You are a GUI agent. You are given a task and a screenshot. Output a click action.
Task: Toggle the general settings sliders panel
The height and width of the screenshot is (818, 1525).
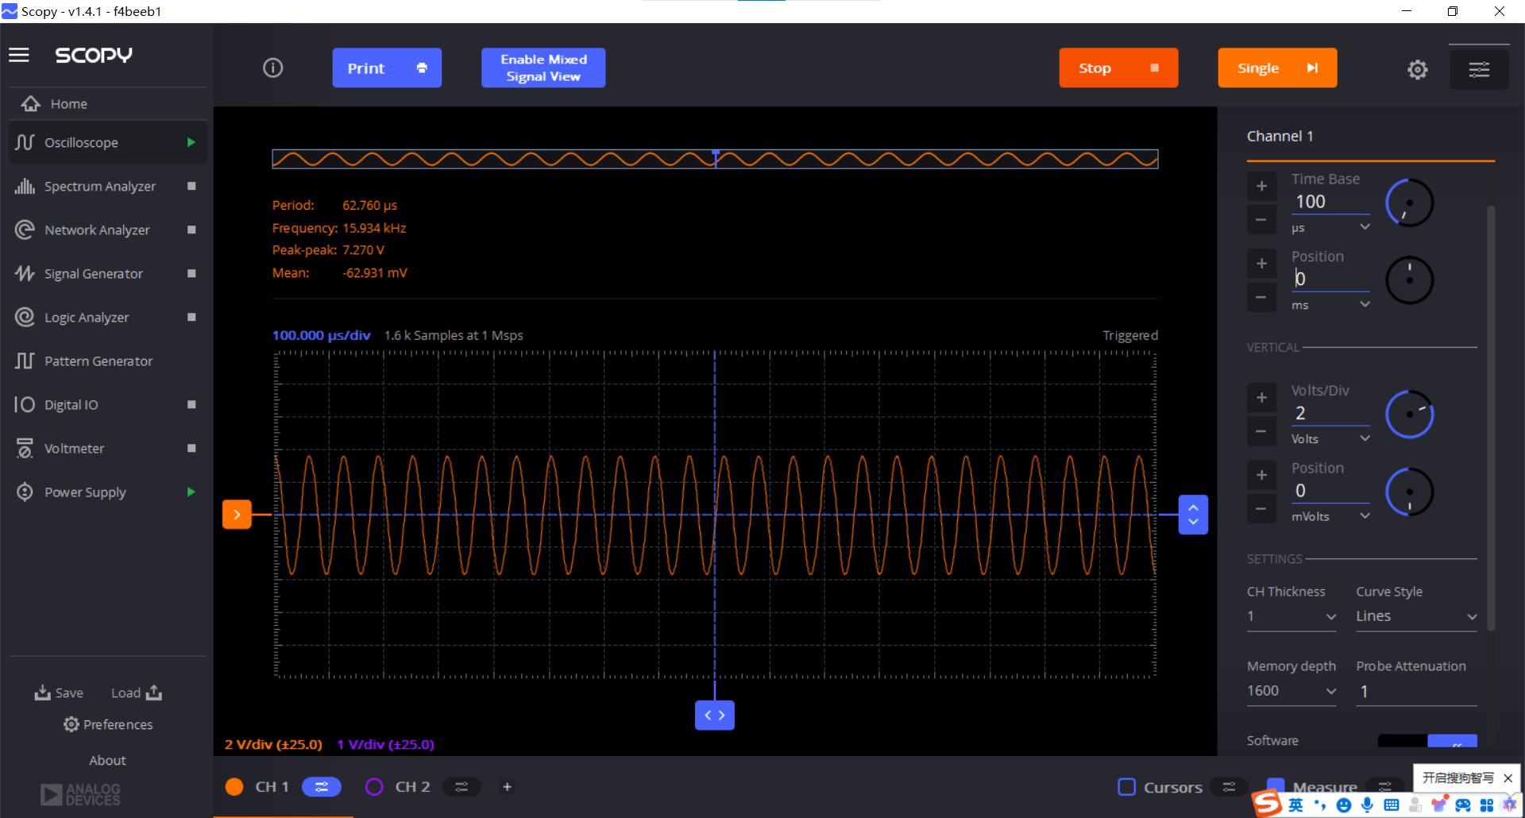tap(1479, 70)
